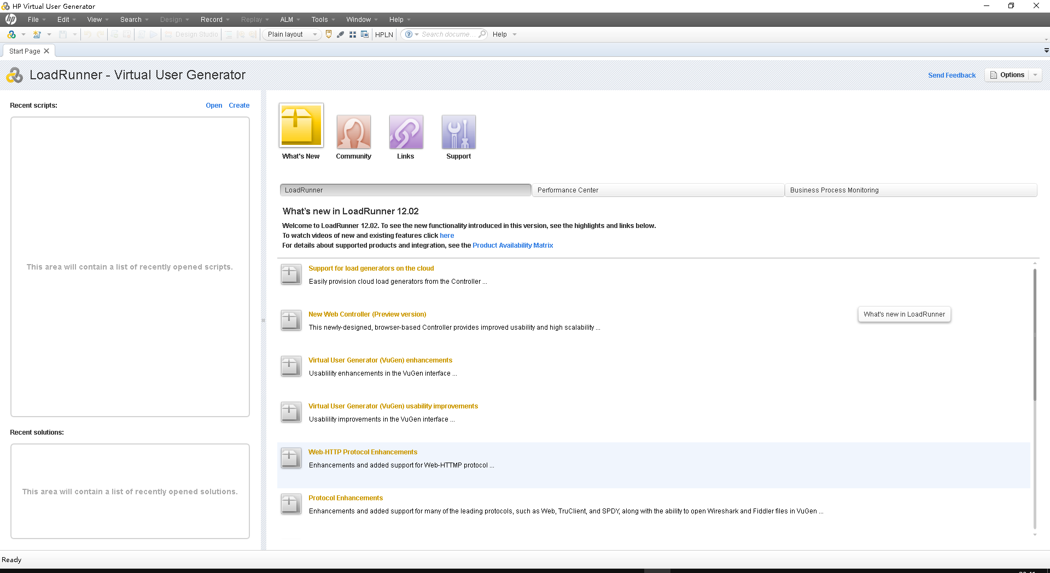Click the Create script link

pyautogui.click(x=239, y=106)
